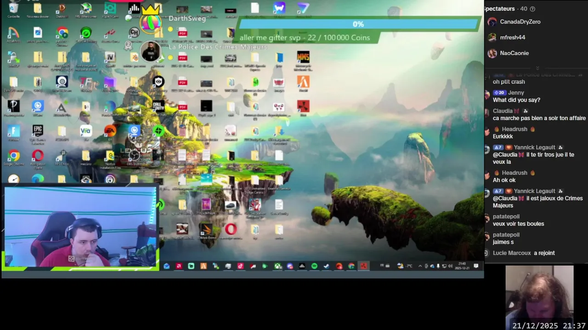
Task: Open Google Chrome desktop shortcut
Action: tap(13, 158)
